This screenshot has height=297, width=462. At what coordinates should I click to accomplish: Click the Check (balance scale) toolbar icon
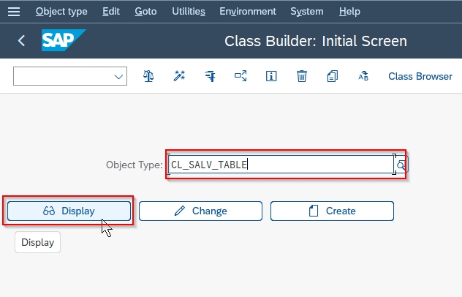click(x=148, y=76)
